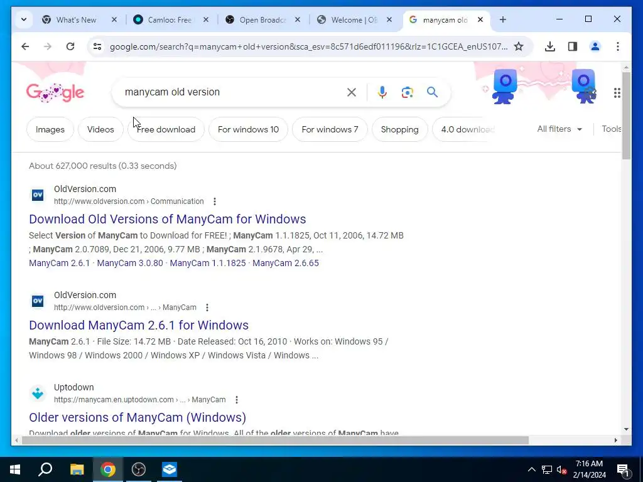The height and width of the screenshot is (482, 643).
Task: Clear the search box text
Action: point(352,92)
